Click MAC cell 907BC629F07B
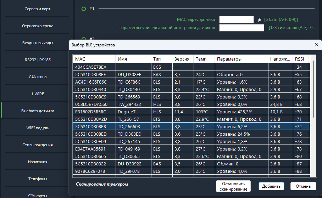This screenshot has width=322, height=198. pos(94,171)
